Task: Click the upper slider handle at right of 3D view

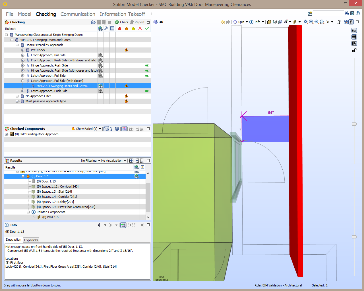Action: [x=354, y=124]
